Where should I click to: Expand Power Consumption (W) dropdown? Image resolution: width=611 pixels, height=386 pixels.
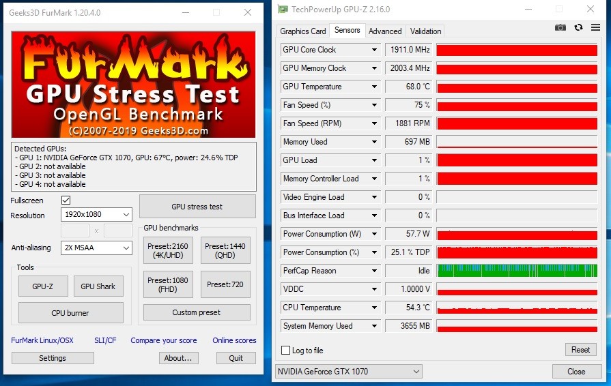[x=374, y=234]
